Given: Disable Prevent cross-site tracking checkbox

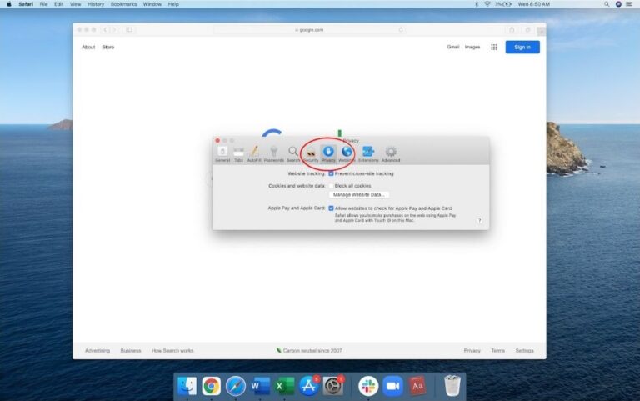Looking at the screenshot, I should (331, 173).
